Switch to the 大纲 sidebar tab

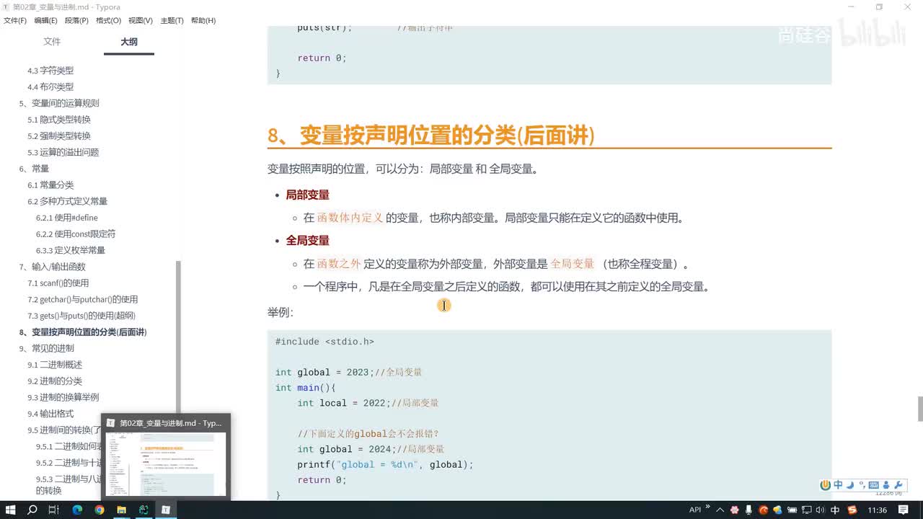click(x=128, y=42)
